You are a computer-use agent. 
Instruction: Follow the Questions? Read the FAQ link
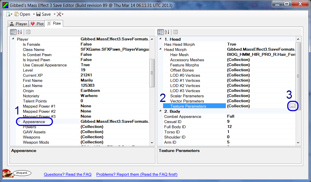68,175
